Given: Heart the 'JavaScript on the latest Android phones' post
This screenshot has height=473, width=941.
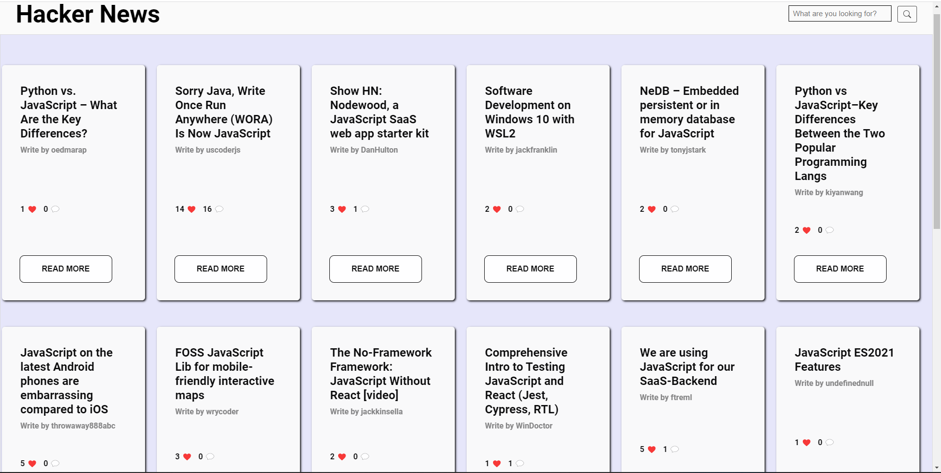Looking at the screenshot, I should [x=32, y=464].
